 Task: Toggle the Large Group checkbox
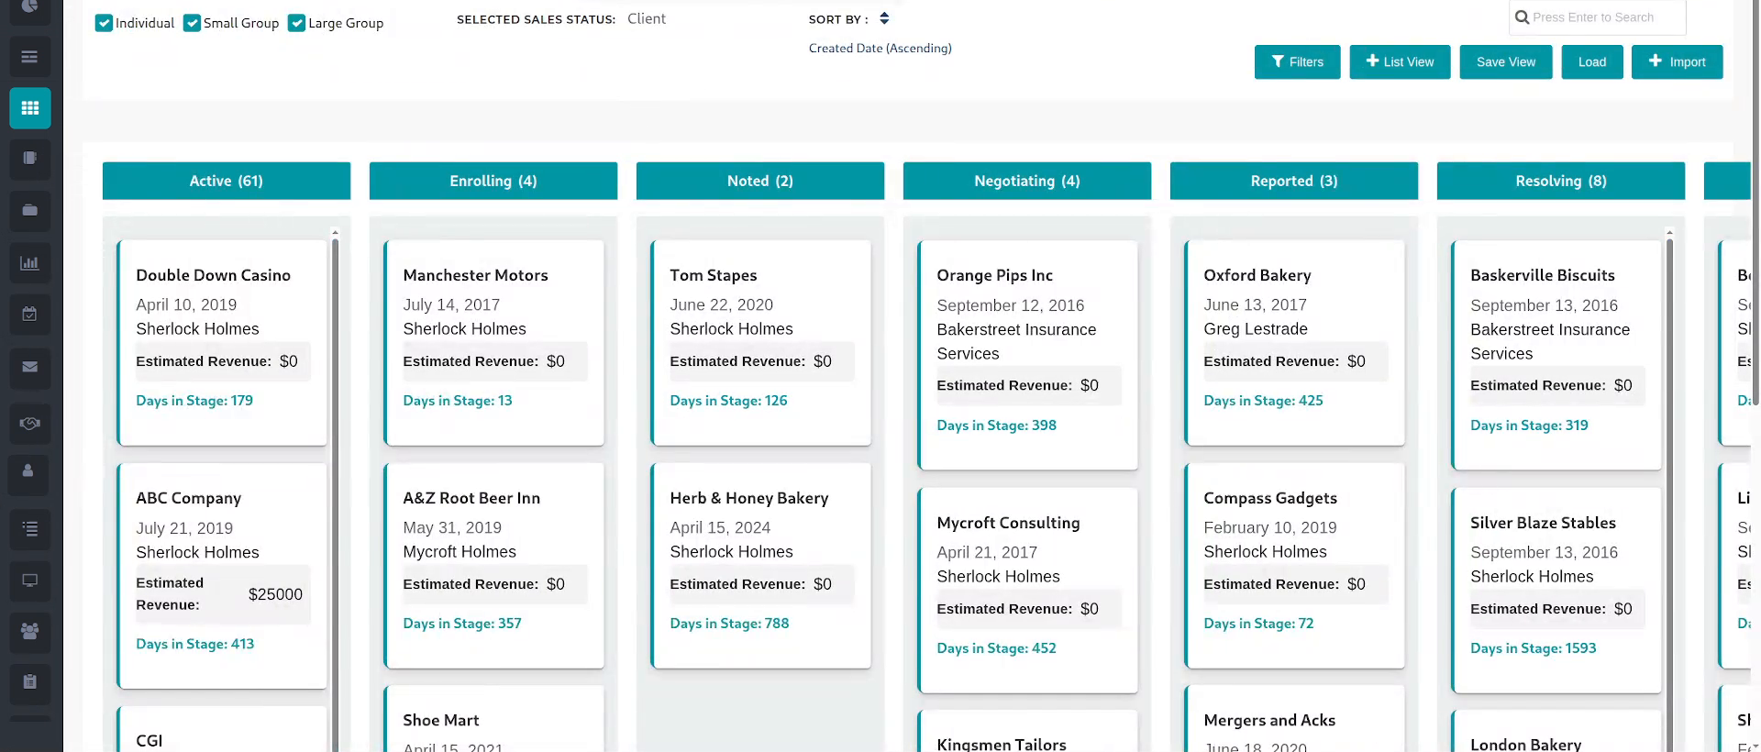(x=296, y=23)
